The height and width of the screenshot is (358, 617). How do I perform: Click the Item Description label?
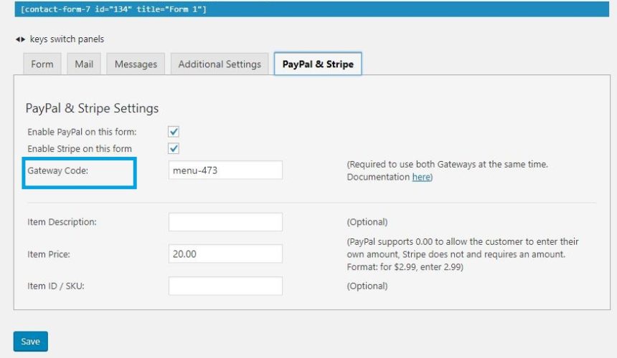tap(62, 222)
